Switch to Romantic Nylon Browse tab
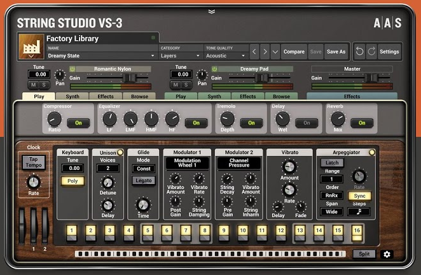421x275 pixels. pos(139,96)
